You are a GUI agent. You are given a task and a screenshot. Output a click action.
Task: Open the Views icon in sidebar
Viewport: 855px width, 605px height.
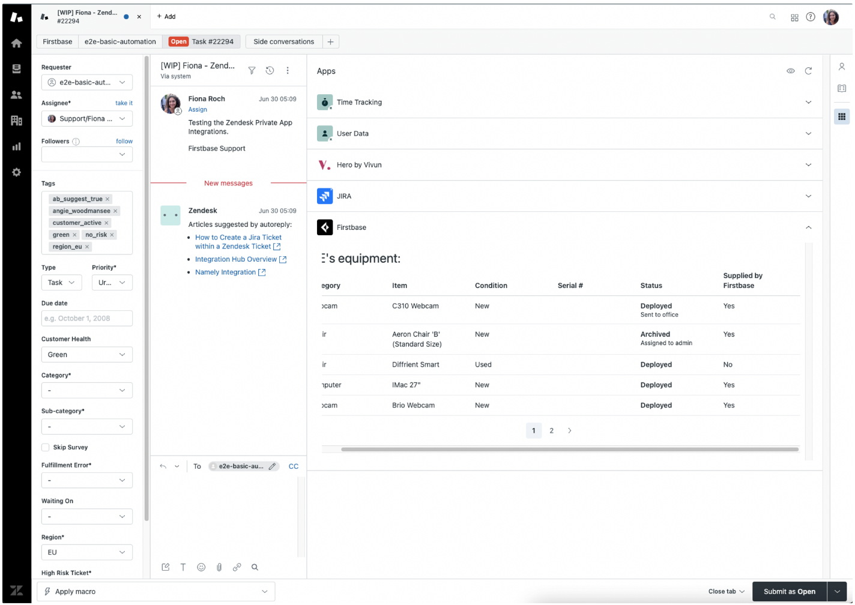coord(17,69)
